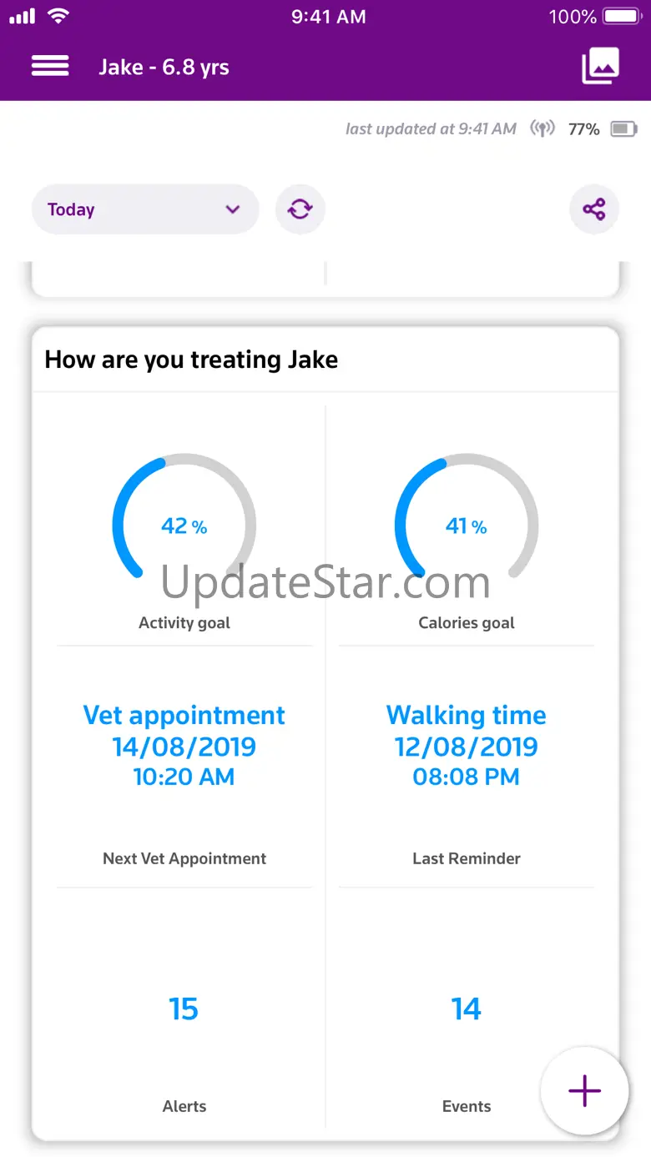View the 14 Events count

click(466, 1009)
